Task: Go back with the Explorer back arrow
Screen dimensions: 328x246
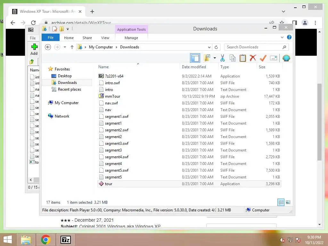Action: click(48, 47)
